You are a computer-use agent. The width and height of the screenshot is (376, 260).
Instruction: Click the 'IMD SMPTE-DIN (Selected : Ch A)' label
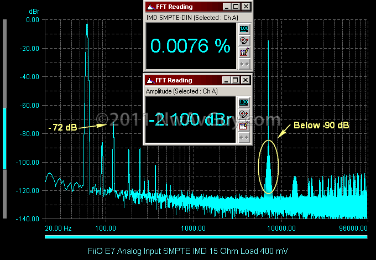(192, 18)
